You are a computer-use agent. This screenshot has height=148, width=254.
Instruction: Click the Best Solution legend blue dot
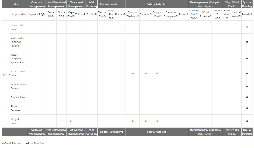[x=26, y=144]
